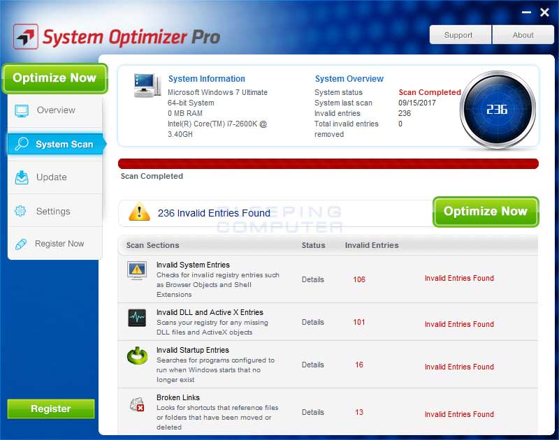The image size is (559, 440).
Task: Open the Overview tab
Action: pos(55,110)
